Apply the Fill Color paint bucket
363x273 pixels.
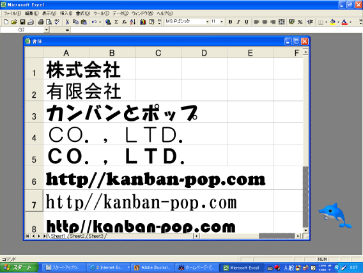coord(333,22)
